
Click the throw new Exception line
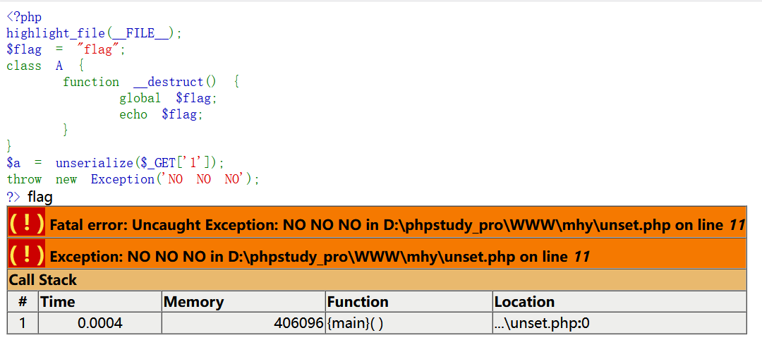(133, 179)
